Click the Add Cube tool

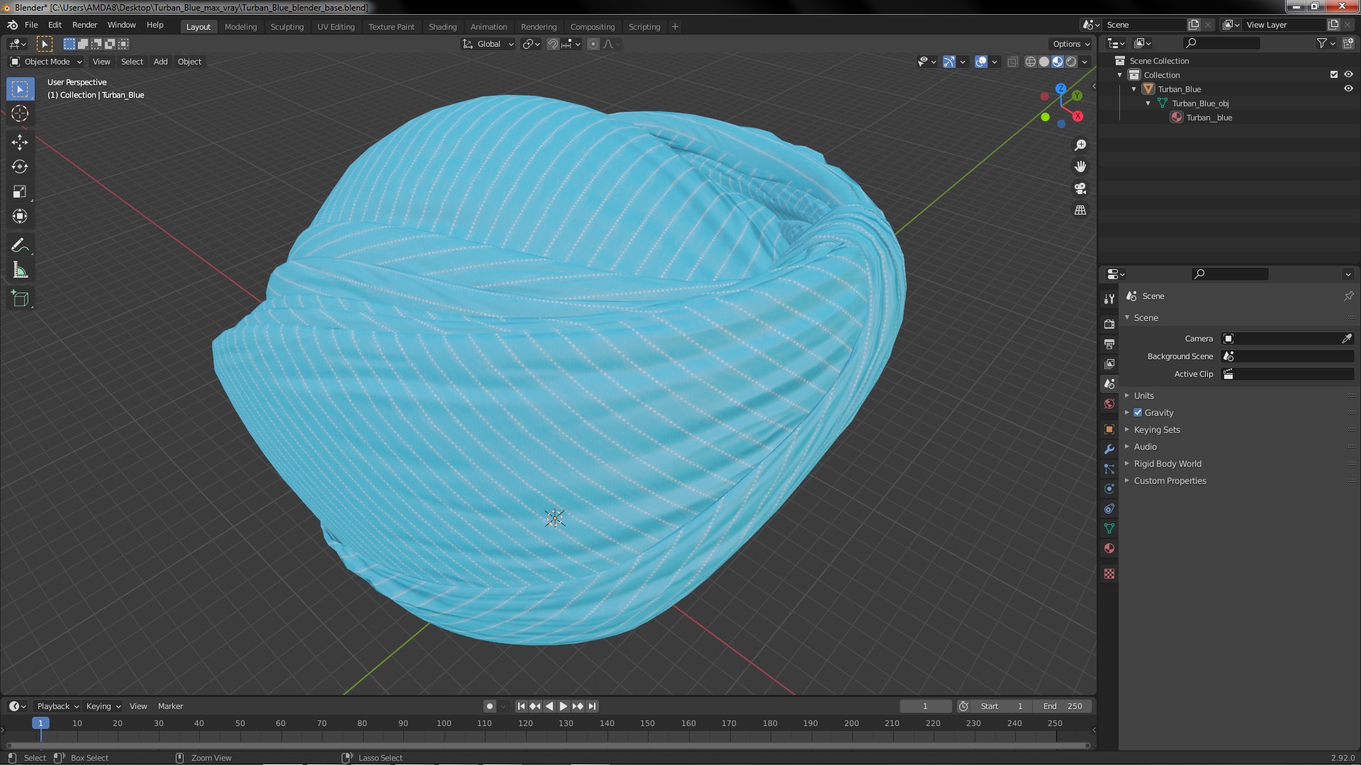tap(20, 299)
